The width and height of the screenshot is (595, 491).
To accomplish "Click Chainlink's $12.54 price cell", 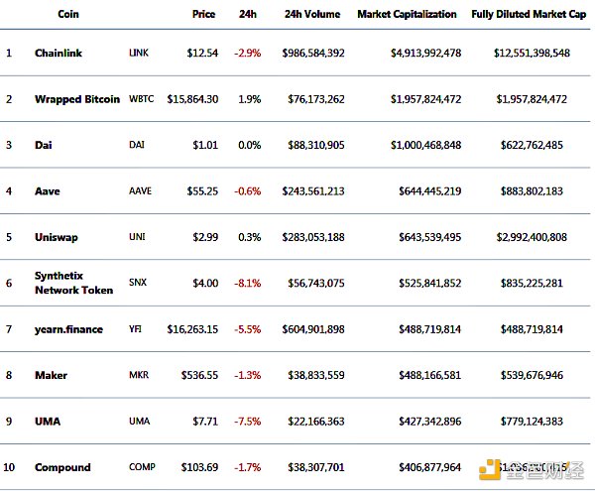I will pyautogui.click(x=202, y=53).
